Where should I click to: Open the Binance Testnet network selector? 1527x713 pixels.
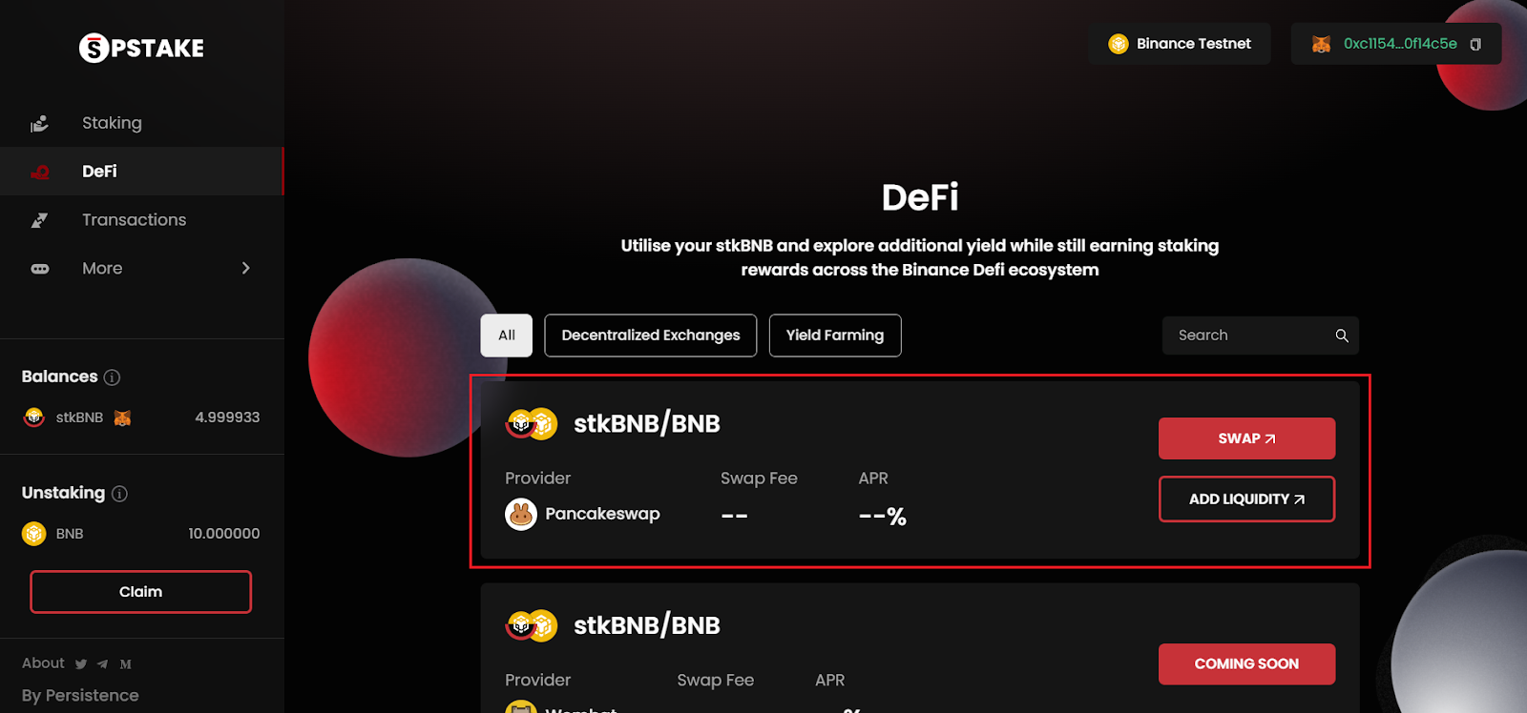point(1180,44)
